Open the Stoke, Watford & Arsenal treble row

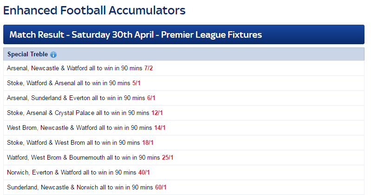pos(184,83)
